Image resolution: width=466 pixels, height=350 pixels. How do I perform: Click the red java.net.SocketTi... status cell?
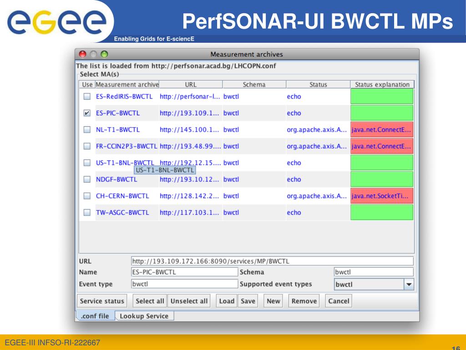pos(382,196)
